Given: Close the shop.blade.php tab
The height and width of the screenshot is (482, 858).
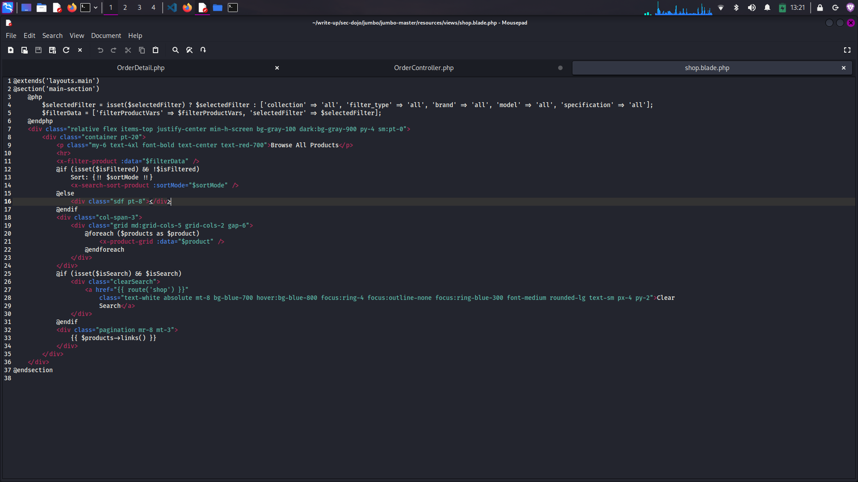Looking at the screenshot, I should click(844, 68).
